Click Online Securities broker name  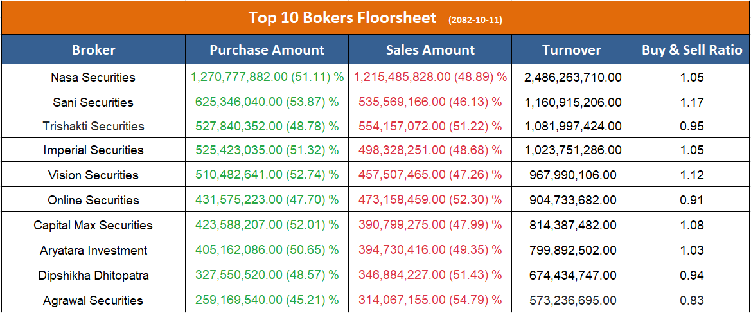click(93, 200)
